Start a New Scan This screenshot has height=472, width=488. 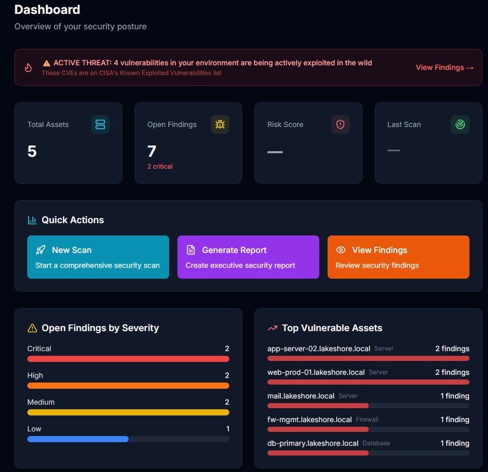[x=98, y=257]
